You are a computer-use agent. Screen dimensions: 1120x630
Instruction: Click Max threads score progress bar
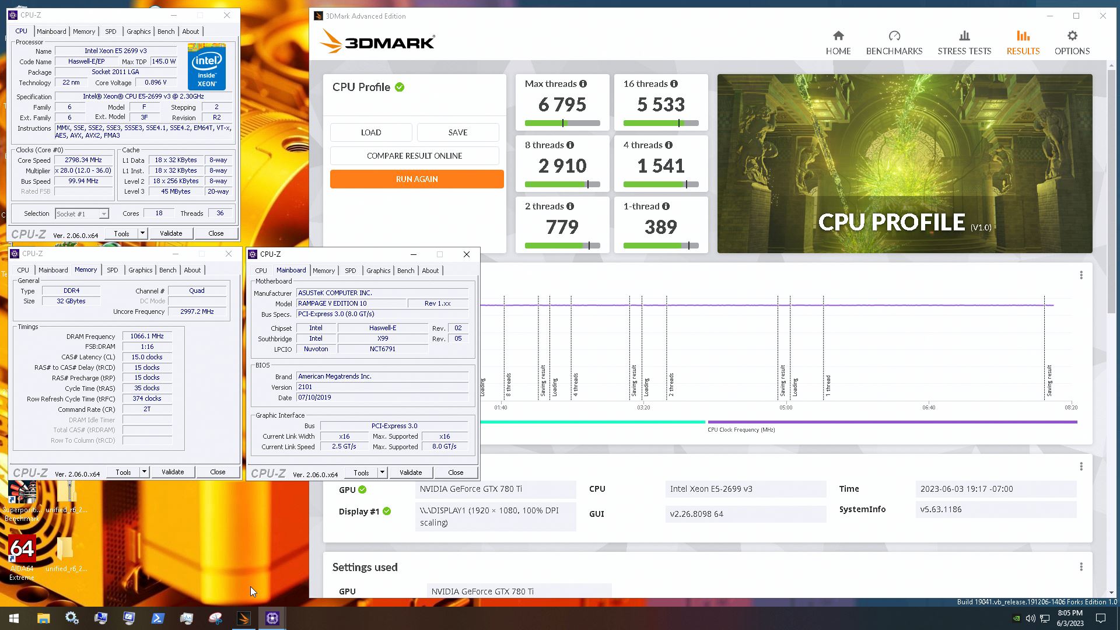click(x=562, y=123)
